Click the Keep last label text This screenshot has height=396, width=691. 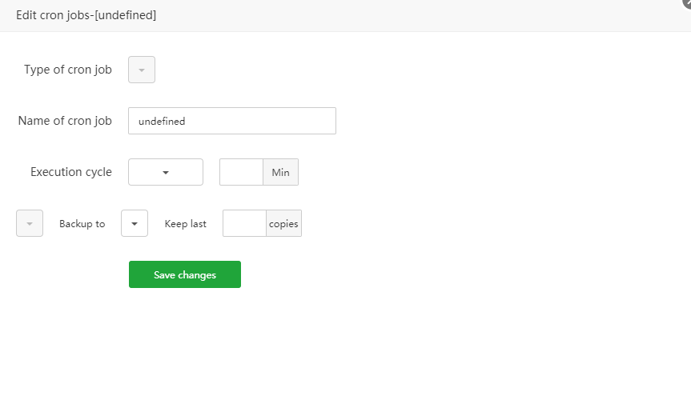(186, 224)
